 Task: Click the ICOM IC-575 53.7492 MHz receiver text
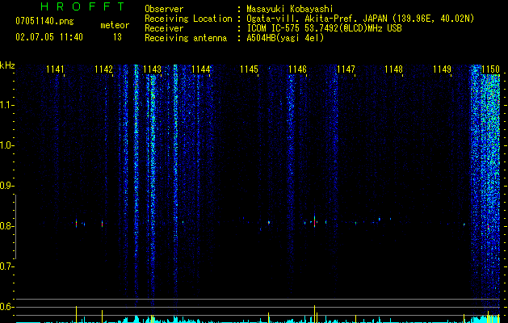324,28
